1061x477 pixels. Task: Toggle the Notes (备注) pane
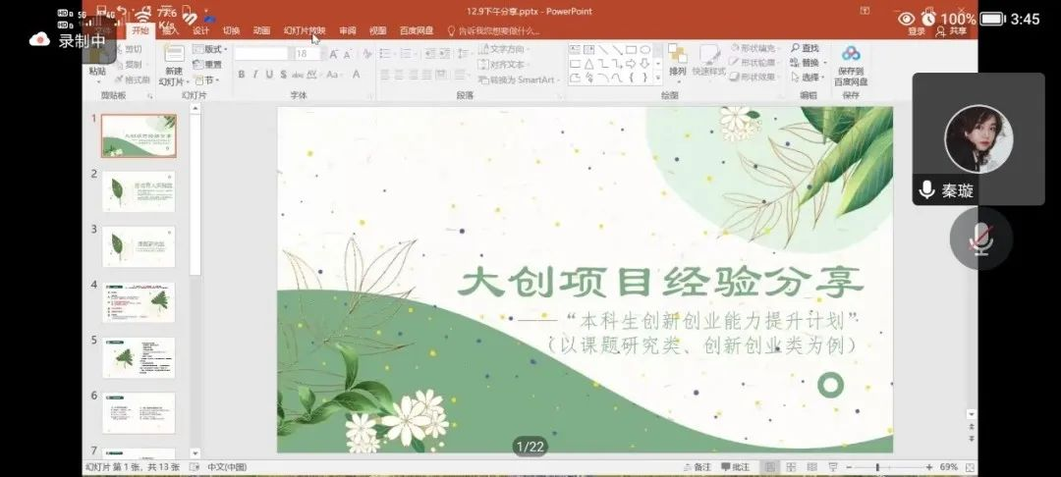point(696,467)
